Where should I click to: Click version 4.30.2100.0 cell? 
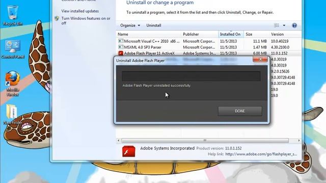[280, 47]
